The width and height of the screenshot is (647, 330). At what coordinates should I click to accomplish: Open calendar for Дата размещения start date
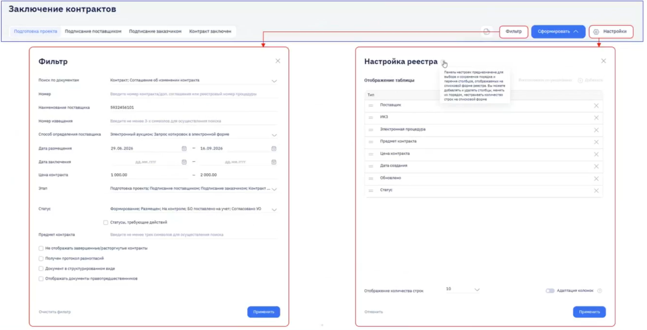[x=184, y=149]
